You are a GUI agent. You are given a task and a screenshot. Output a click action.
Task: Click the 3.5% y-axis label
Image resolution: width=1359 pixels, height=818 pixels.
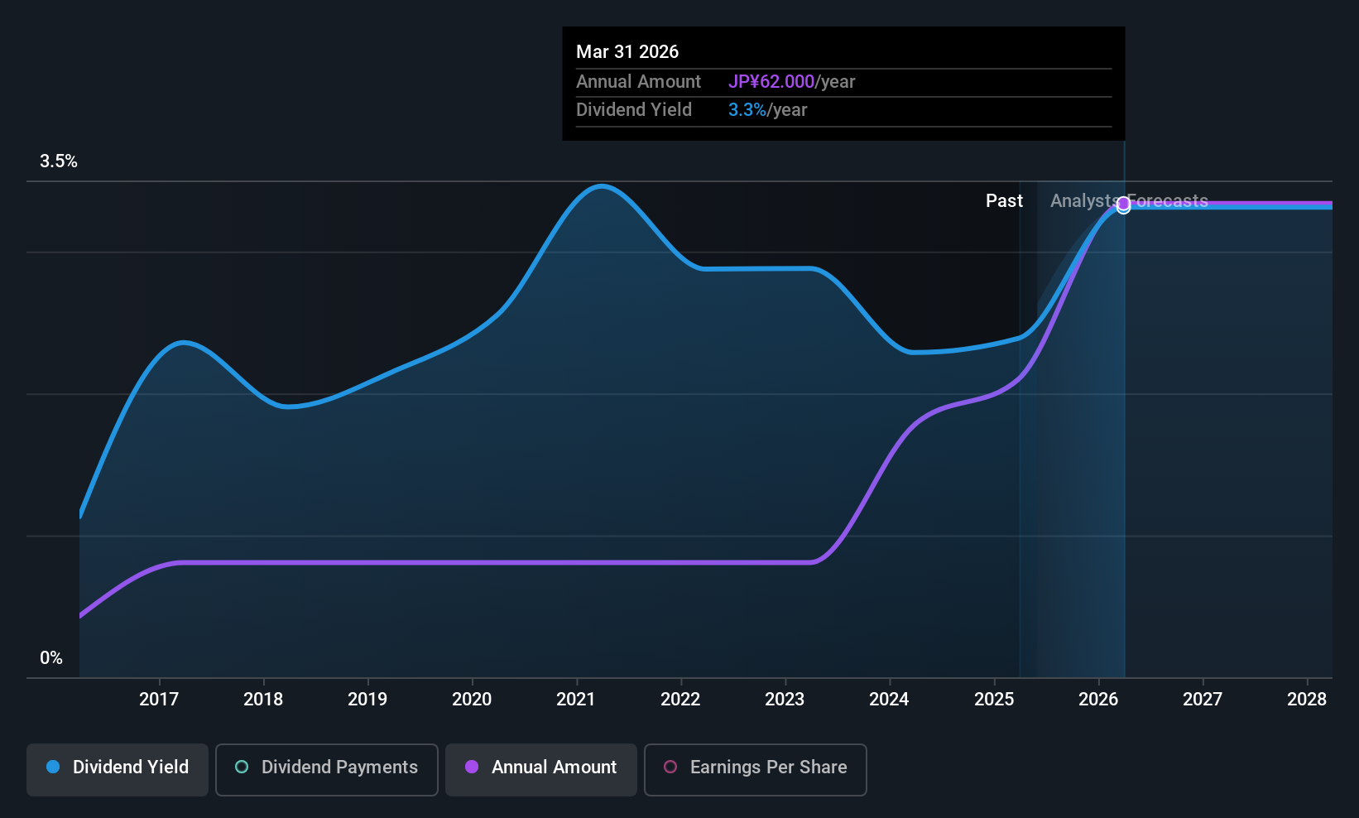pos(59,161)
